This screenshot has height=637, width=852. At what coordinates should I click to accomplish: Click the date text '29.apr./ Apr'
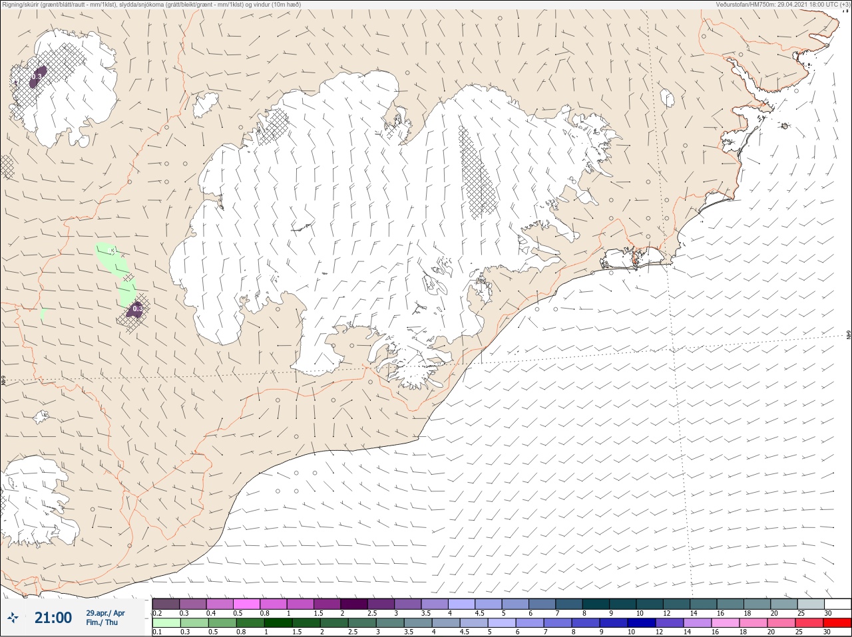click(105, 613)
